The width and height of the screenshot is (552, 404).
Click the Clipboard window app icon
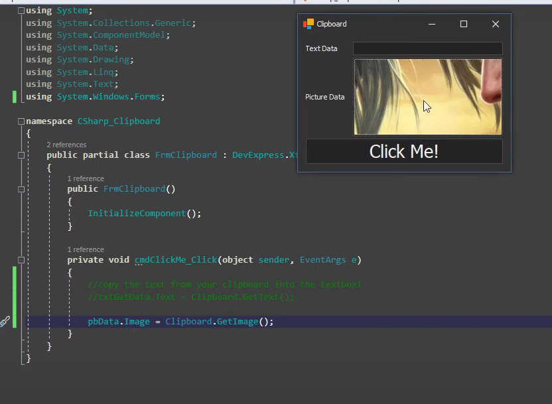309,24
